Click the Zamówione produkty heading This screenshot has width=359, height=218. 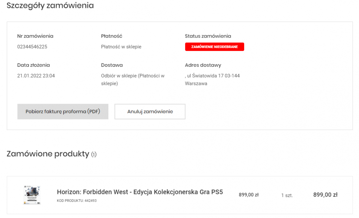[48, 154]
